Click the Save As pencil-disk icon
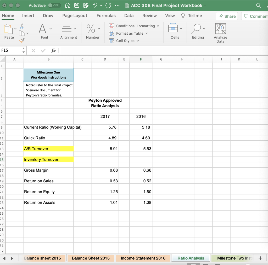Viewport: 268px width, 265px height. 86,5
